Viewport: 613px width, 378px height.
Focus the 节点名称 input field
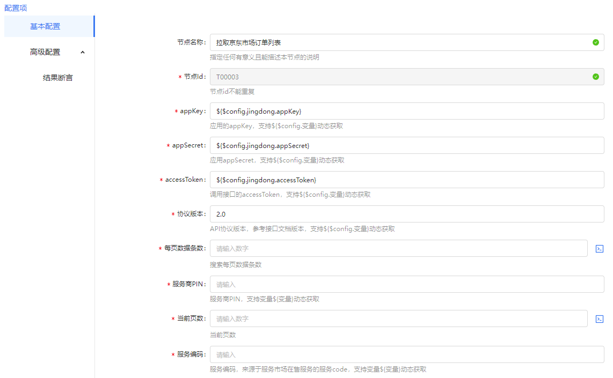click(397, 42)
